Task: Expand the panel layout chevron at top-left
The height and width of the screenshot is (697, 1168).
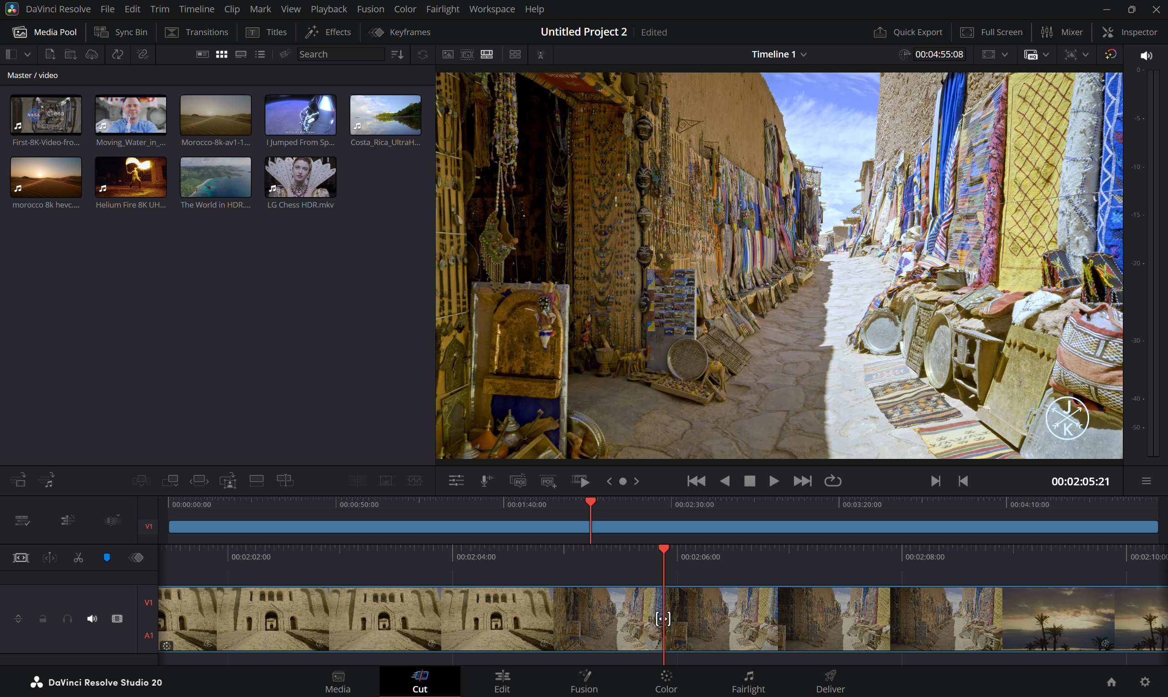Action: [x=28, y=54]
